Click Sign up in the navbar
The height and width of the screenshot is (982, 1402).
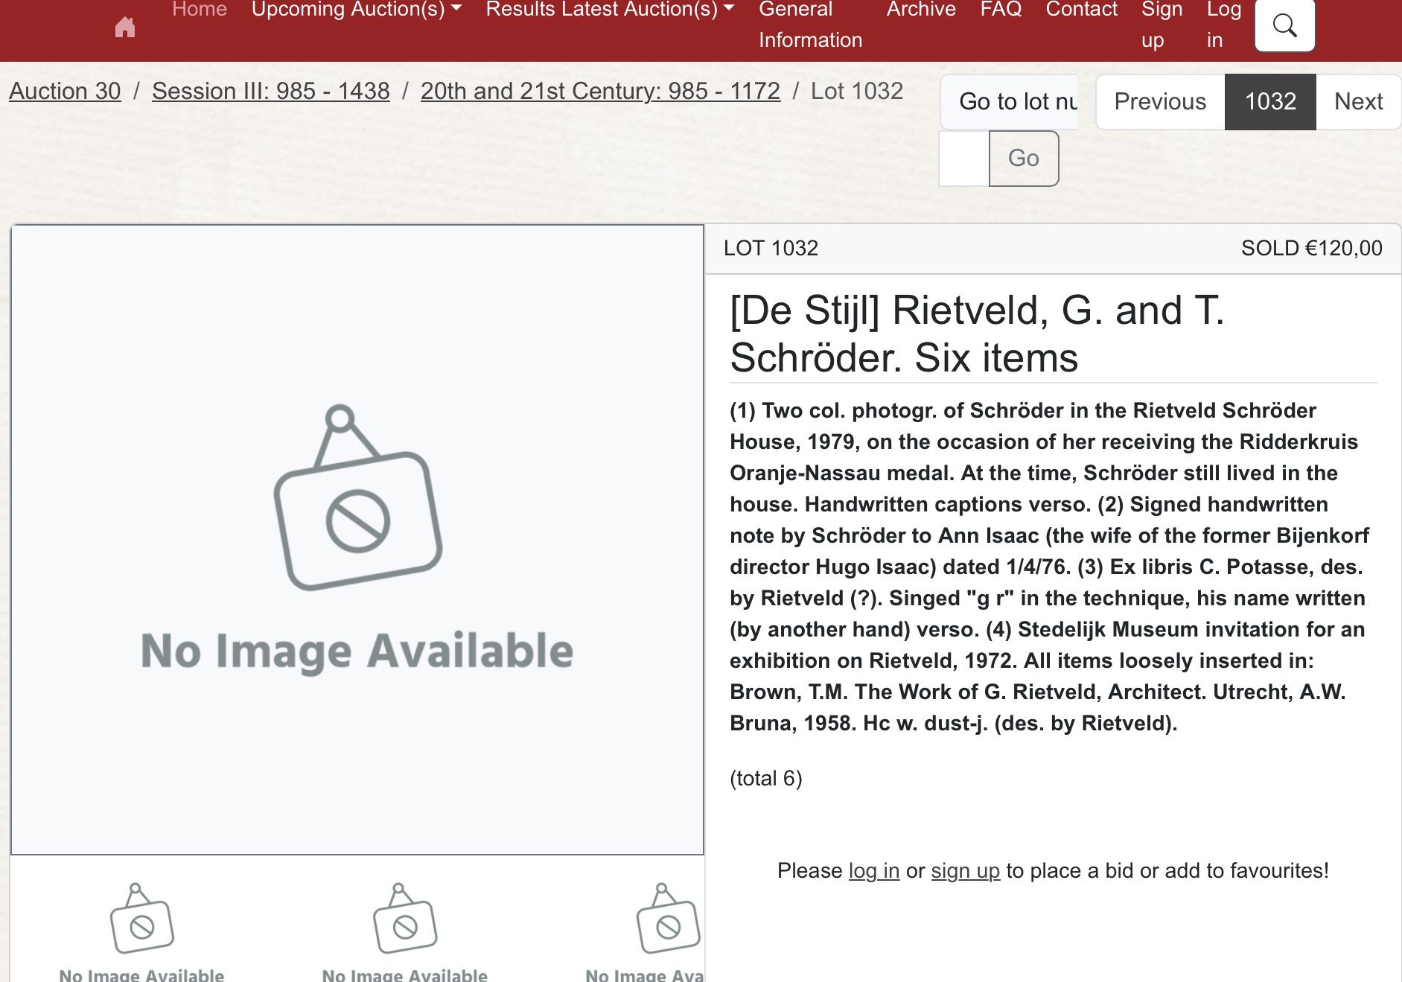tap(1162, 25)
